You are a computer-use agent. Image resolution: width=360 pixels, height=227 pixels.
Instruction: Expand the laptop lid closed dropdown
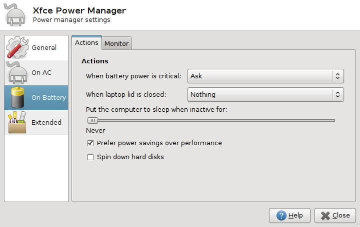click(x=265, y=94)
